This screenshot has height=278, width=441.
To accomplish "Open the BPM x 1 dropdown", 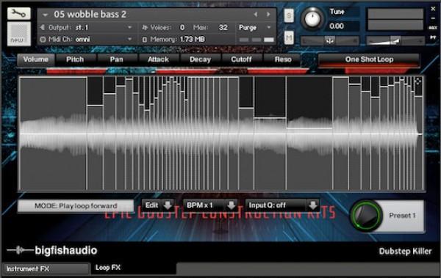I will tap(211, 205).
